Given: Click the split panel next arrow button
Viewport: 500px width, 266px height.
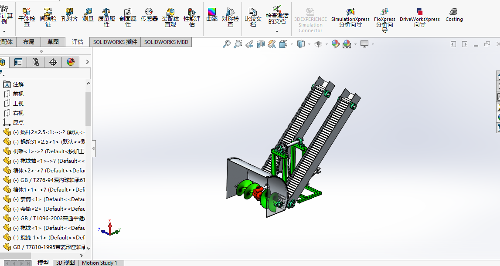Looking at the screenshot, I should 465,44.
